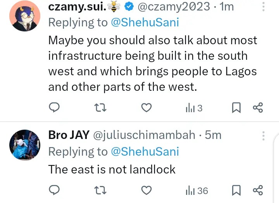Reply to czamy.sui's tweet
This screenshot has width=279, height=203.
55,108
